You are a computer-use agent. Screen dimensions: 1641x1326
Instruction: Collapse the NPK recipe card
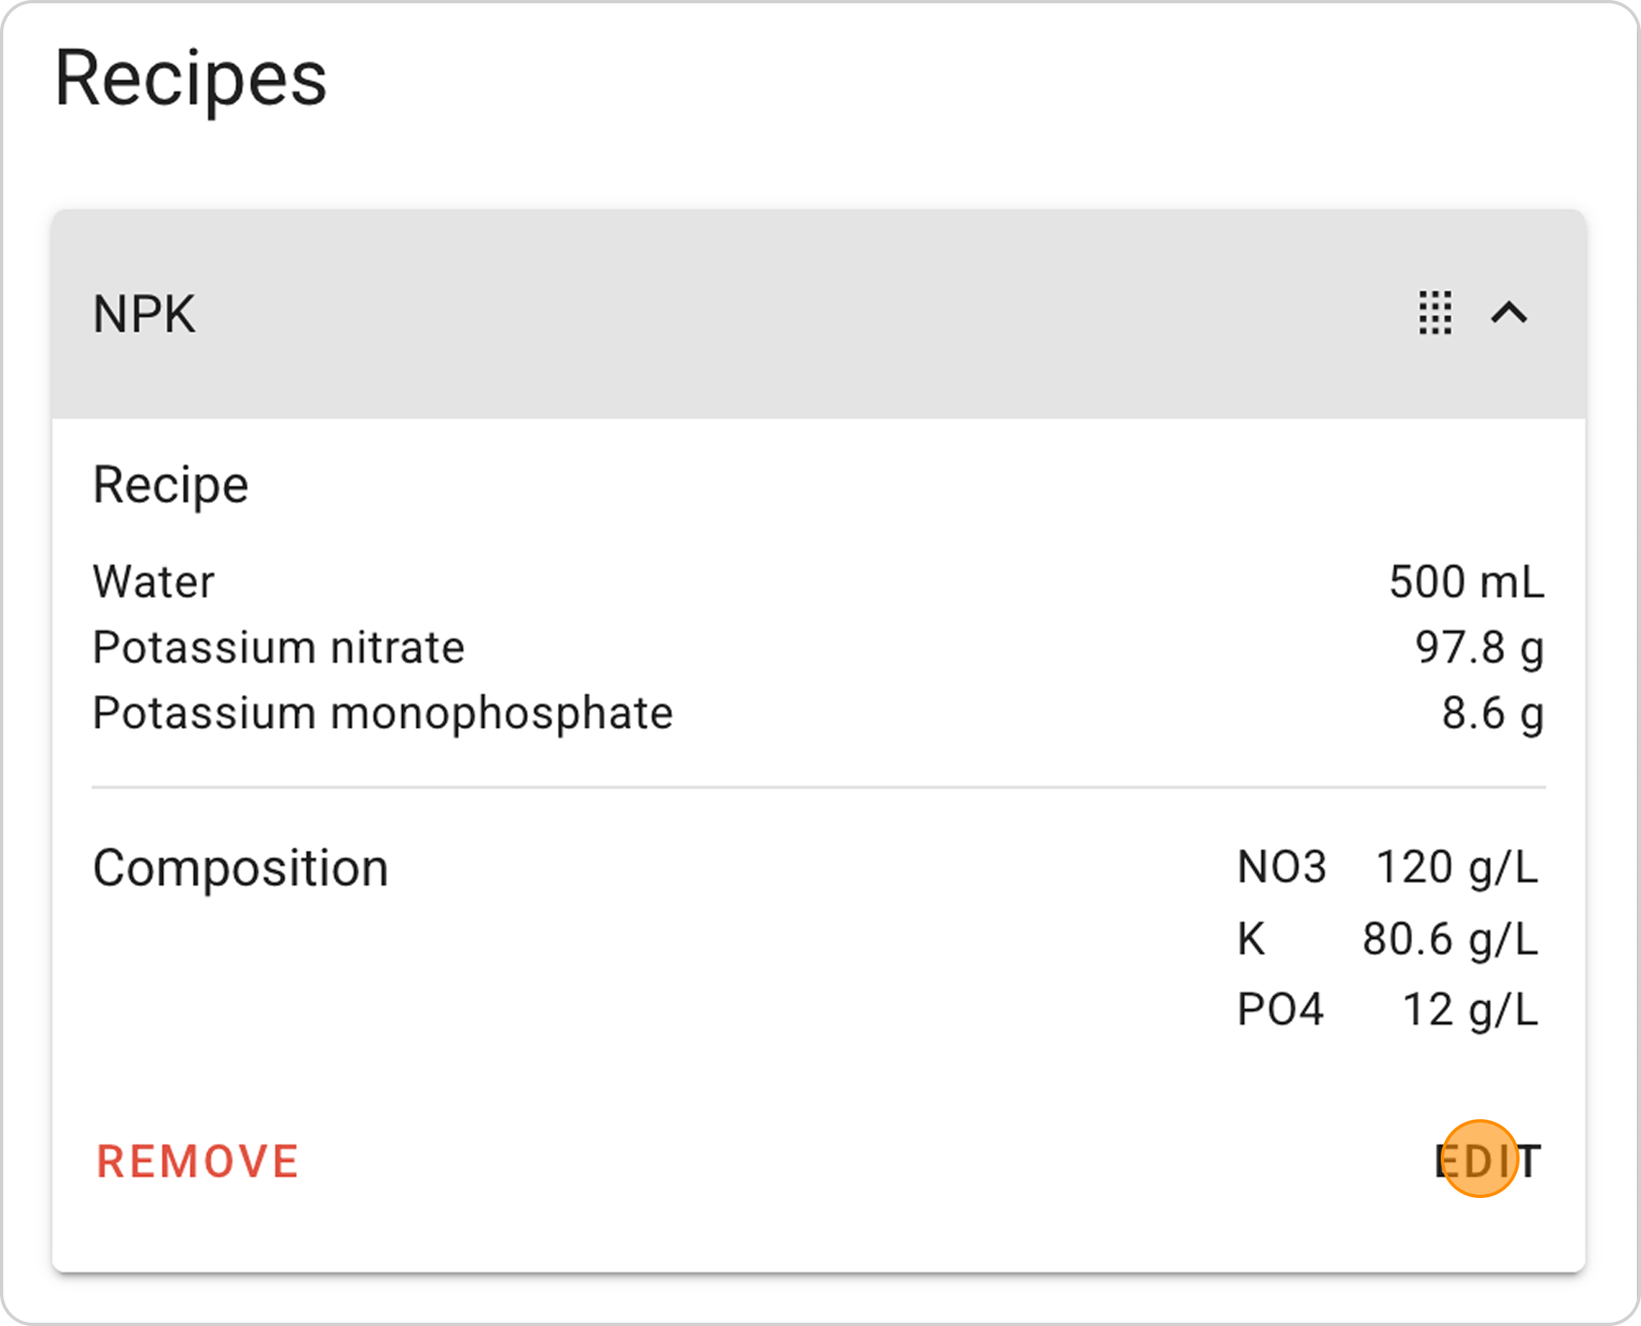(x=1509, y=313)
